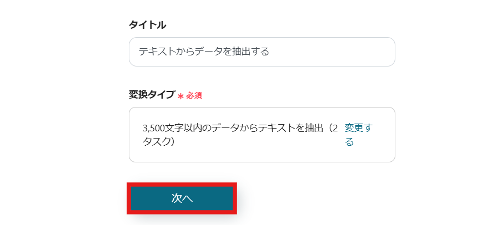Focus the タイトル input field
This screenshot has width=487, height=225.
(x=262, y=52)
